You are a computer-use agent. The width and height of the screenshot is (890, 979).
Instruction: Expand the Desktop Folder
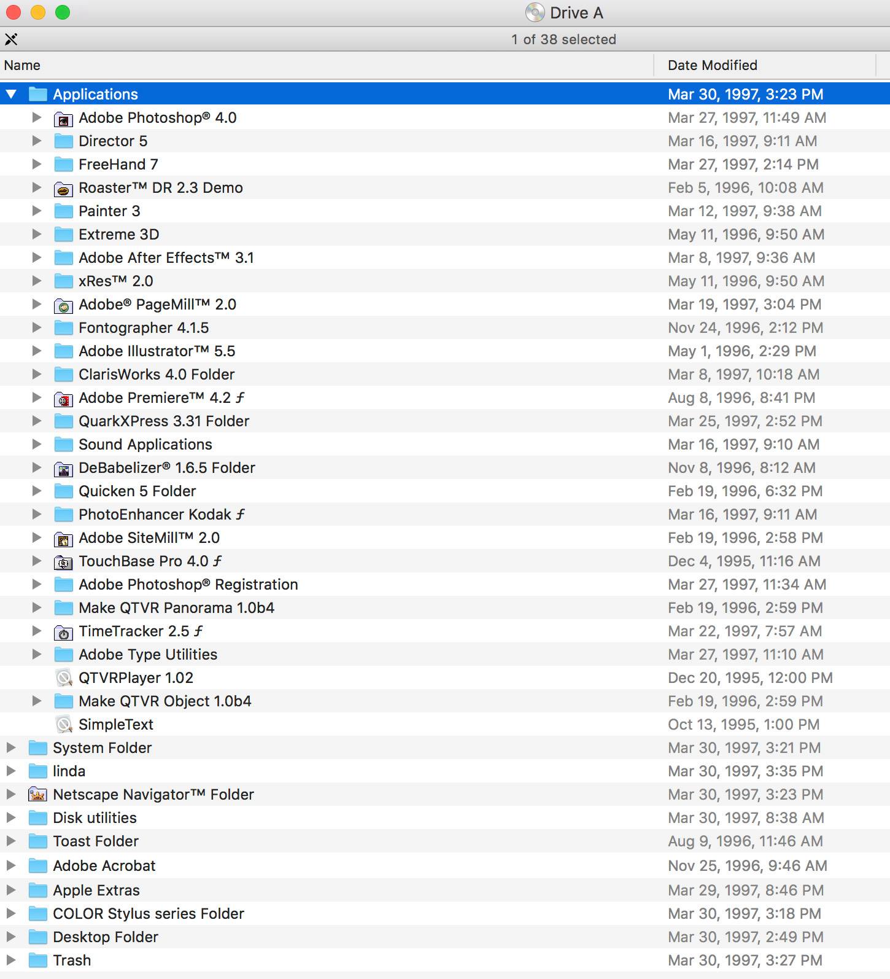[x=11, y=937]
